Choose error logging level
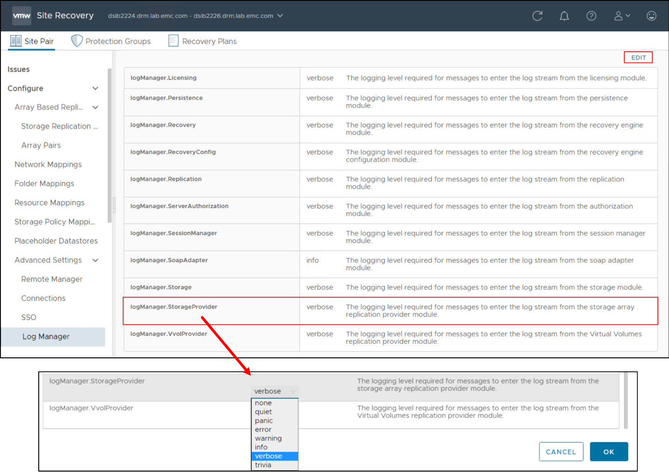This screenshot has height=472, width=669. [274, 430]
